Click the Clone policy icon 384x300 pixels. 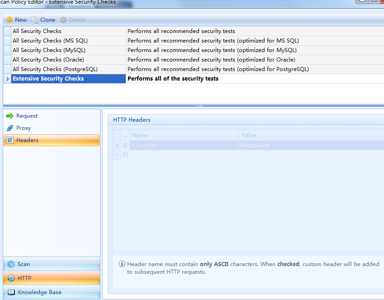35,20
